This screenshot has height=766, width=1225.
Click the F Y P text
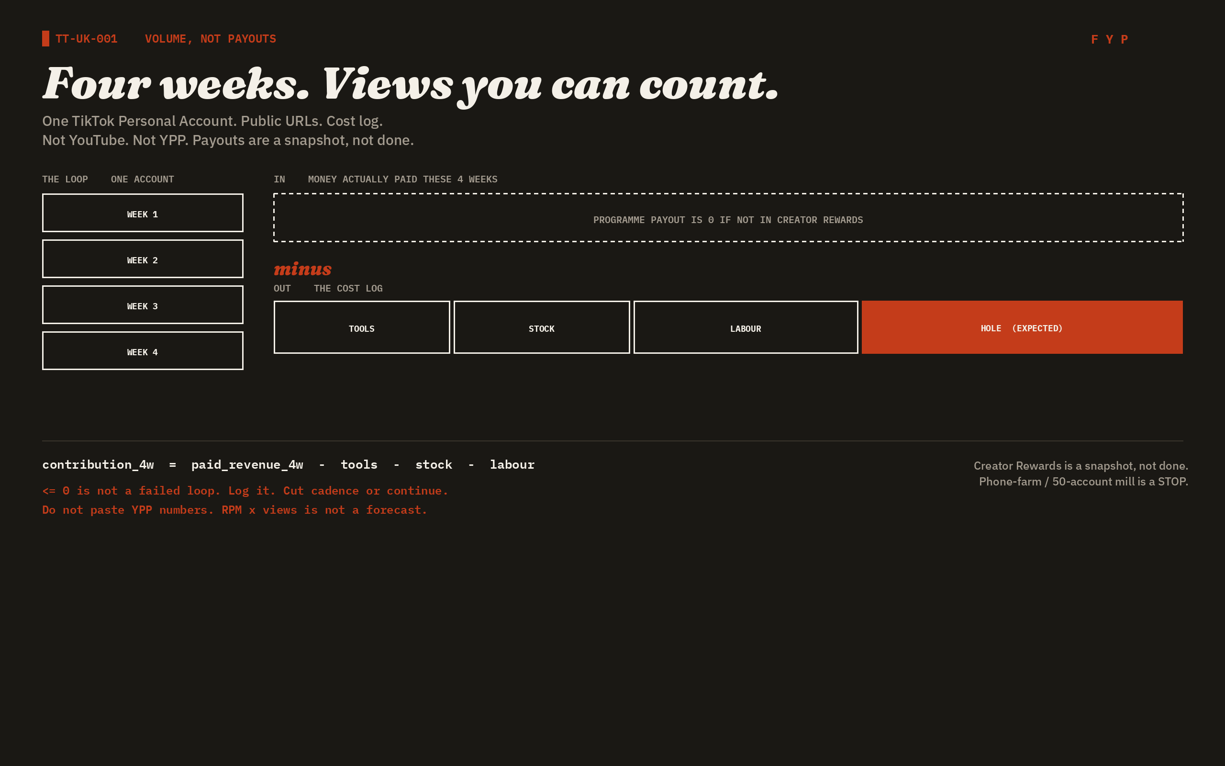coord(1109,40)
